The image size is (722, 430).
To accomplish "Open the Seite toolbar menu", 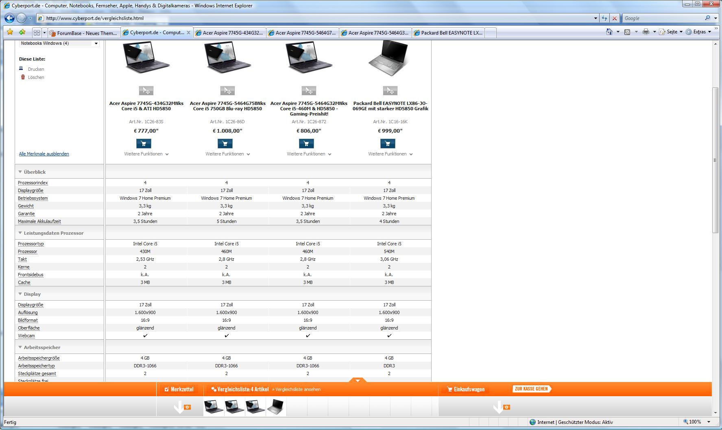I will [671, 32].
